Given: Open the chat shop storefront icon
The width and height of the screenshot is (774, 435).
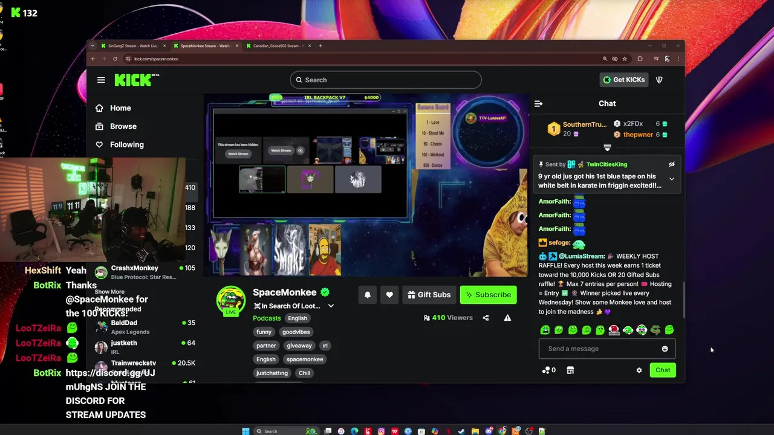Looking at the screenshot, I should (x=570, y=370).
